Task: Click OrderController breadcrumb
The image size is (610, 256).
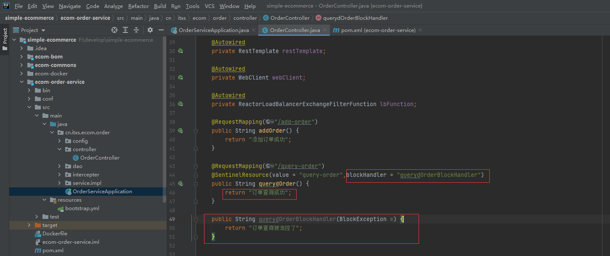Action: [x=286, y=18]
